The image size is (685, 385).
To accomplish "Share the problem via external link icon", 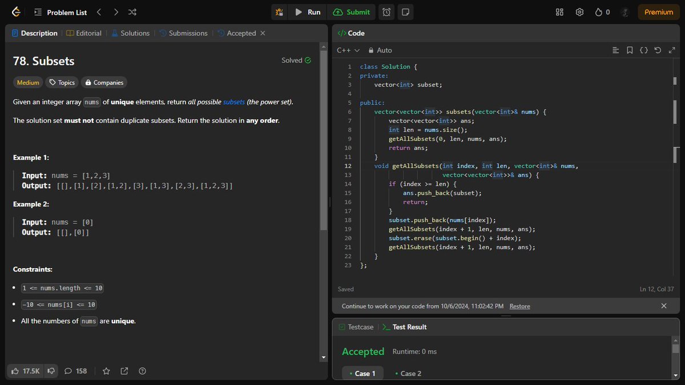I will 124,371.
